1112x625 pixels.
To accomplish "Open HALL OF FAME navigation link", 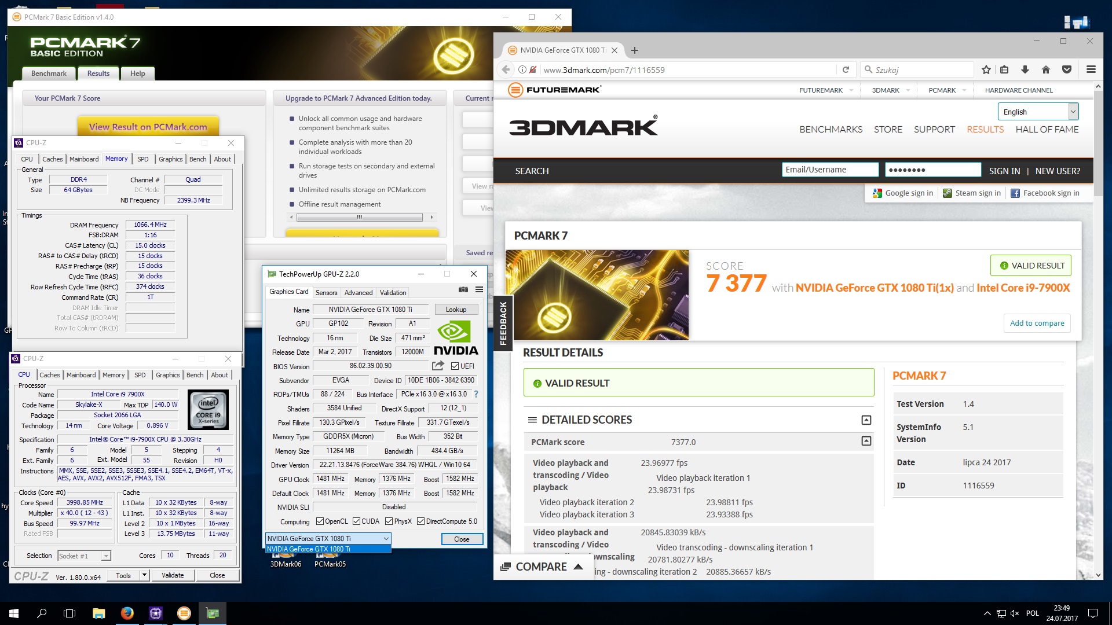I will 1047,130.
